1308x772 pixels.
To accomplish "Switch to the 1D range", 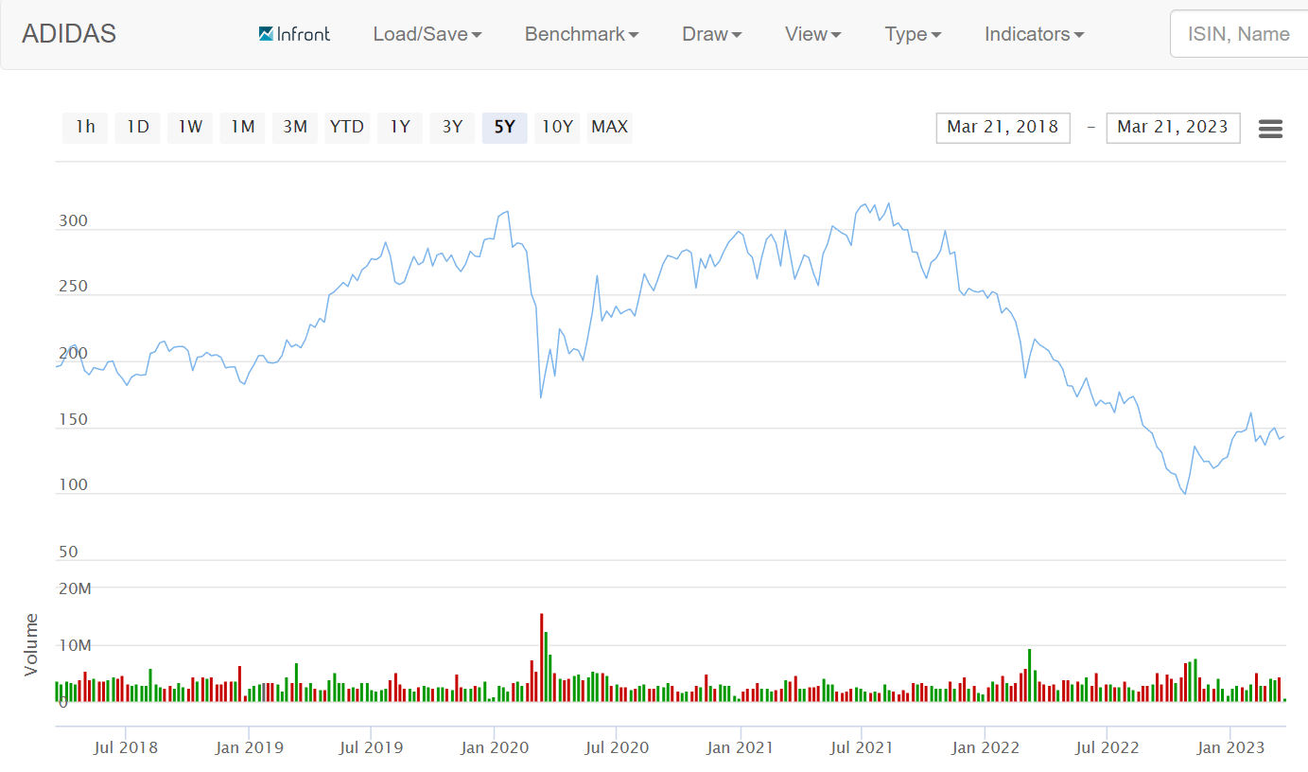I will point(138,127).
